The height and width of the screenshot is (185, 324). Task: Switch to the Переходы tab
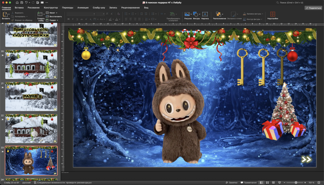[68, 8]
